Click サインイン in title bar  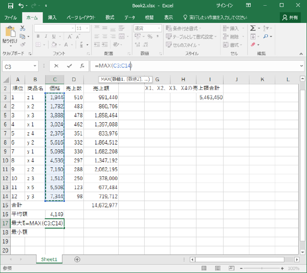225,6
